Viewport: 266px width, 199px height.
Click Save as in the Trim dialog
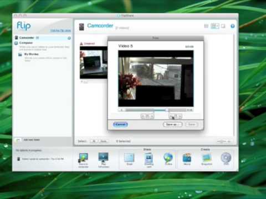[x=172, y=124]
